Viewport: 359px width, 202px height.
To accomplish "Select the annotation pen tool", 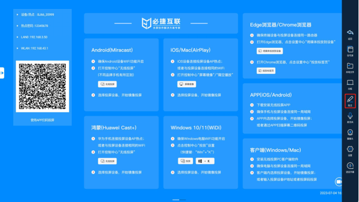I will 350,101.
